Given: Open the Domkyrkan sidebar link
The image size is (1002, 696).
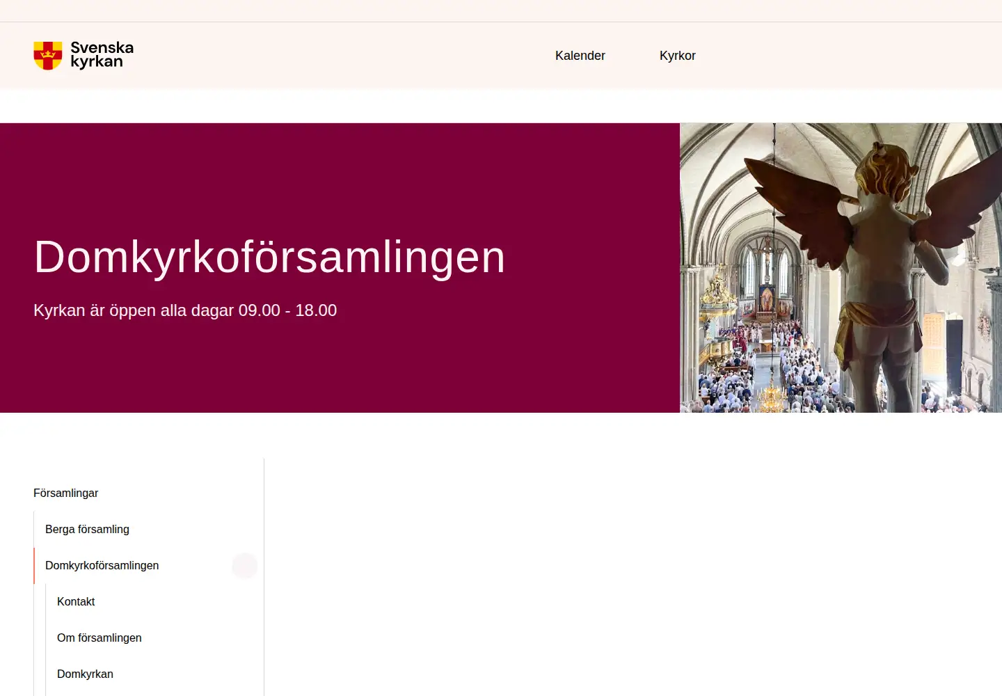Looking at the screenshot, I should tap(85, 674).
